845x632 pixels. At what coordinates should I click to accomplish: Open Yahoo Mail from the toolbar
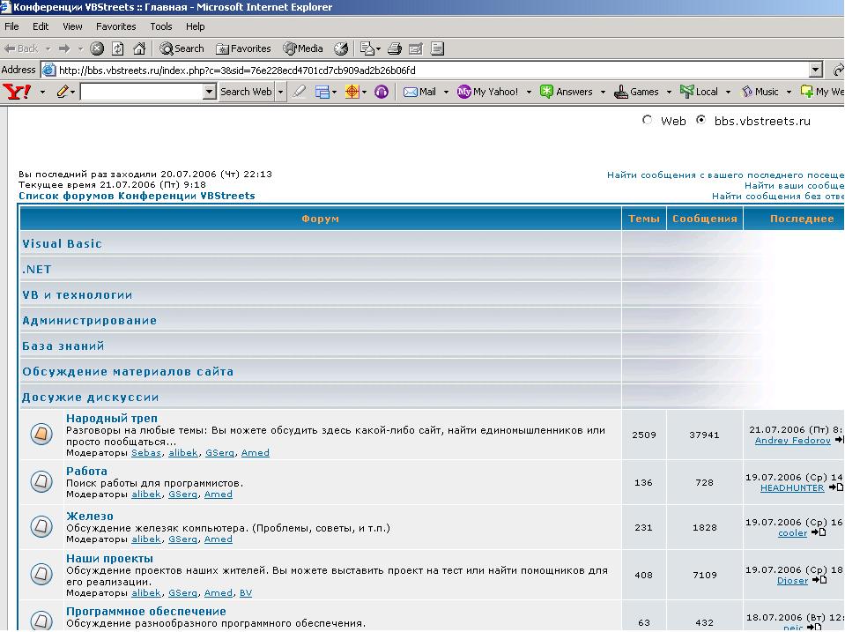point(419,92)
